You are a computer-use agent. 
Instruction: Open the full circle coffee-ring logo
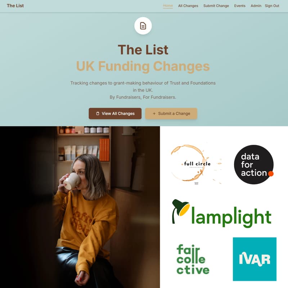point(196,164)
